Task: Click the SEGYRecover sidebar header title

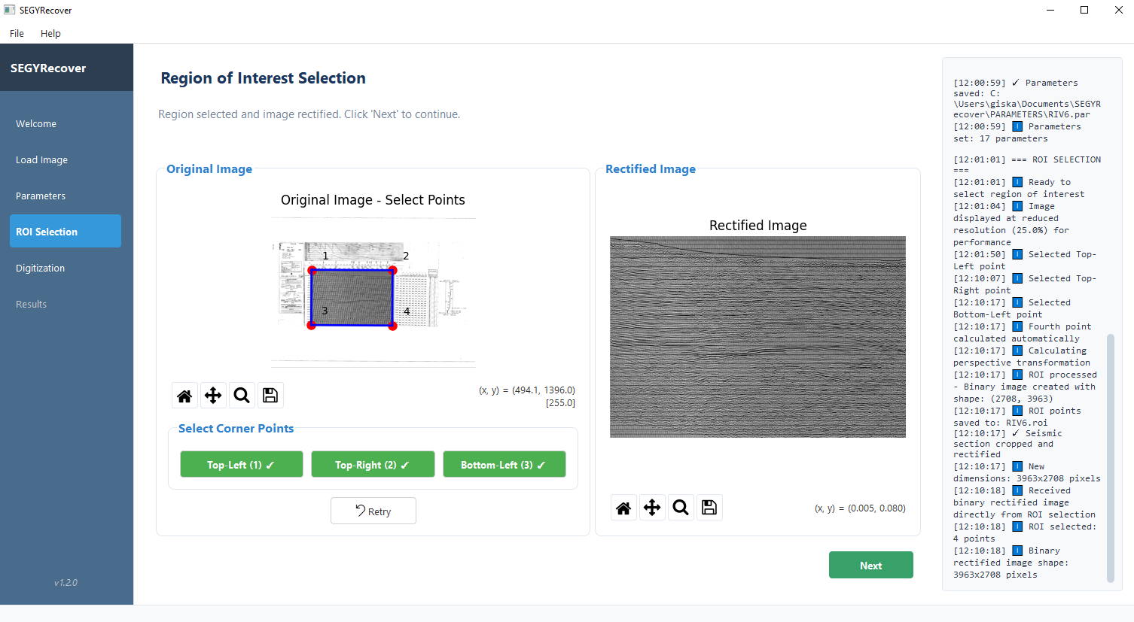Action: 48,68
